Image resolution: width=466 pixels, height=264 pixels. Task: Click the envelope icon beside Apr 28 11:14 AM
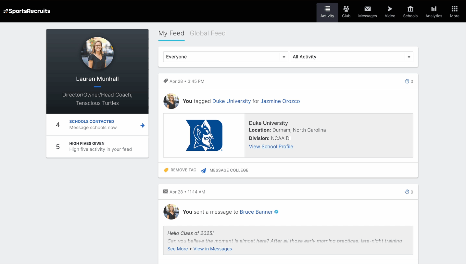click(x=166, y=192)
